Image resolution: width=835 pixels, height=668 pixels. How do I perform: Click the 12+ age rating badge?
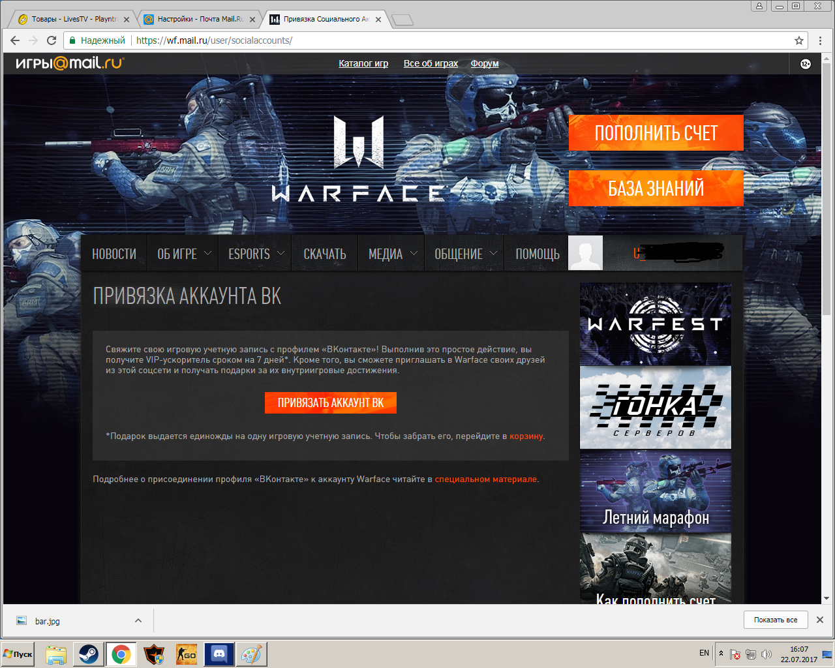click(806, 64)
